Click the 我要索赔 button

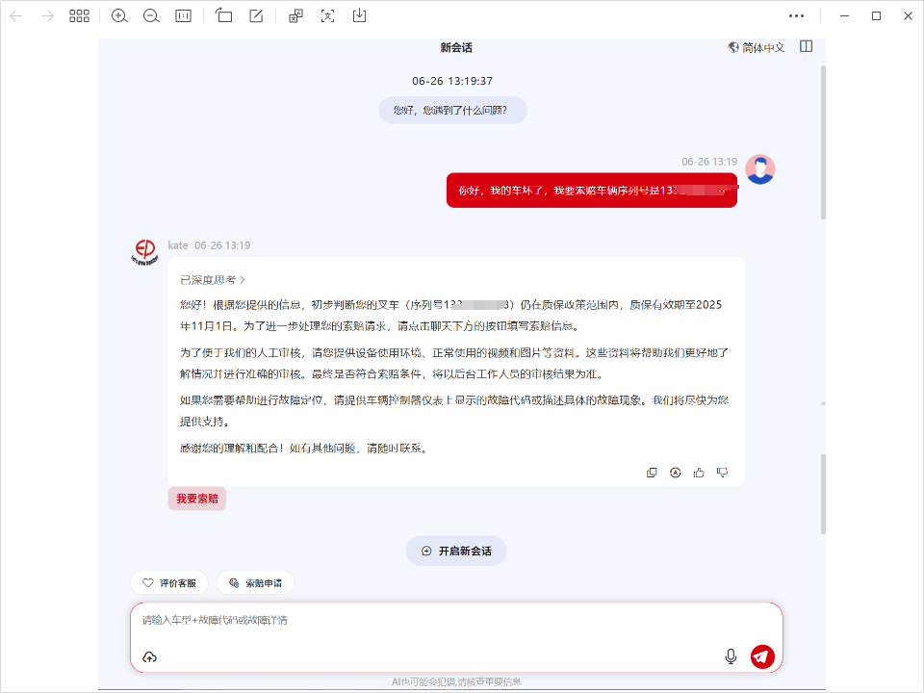coord(196,499)
